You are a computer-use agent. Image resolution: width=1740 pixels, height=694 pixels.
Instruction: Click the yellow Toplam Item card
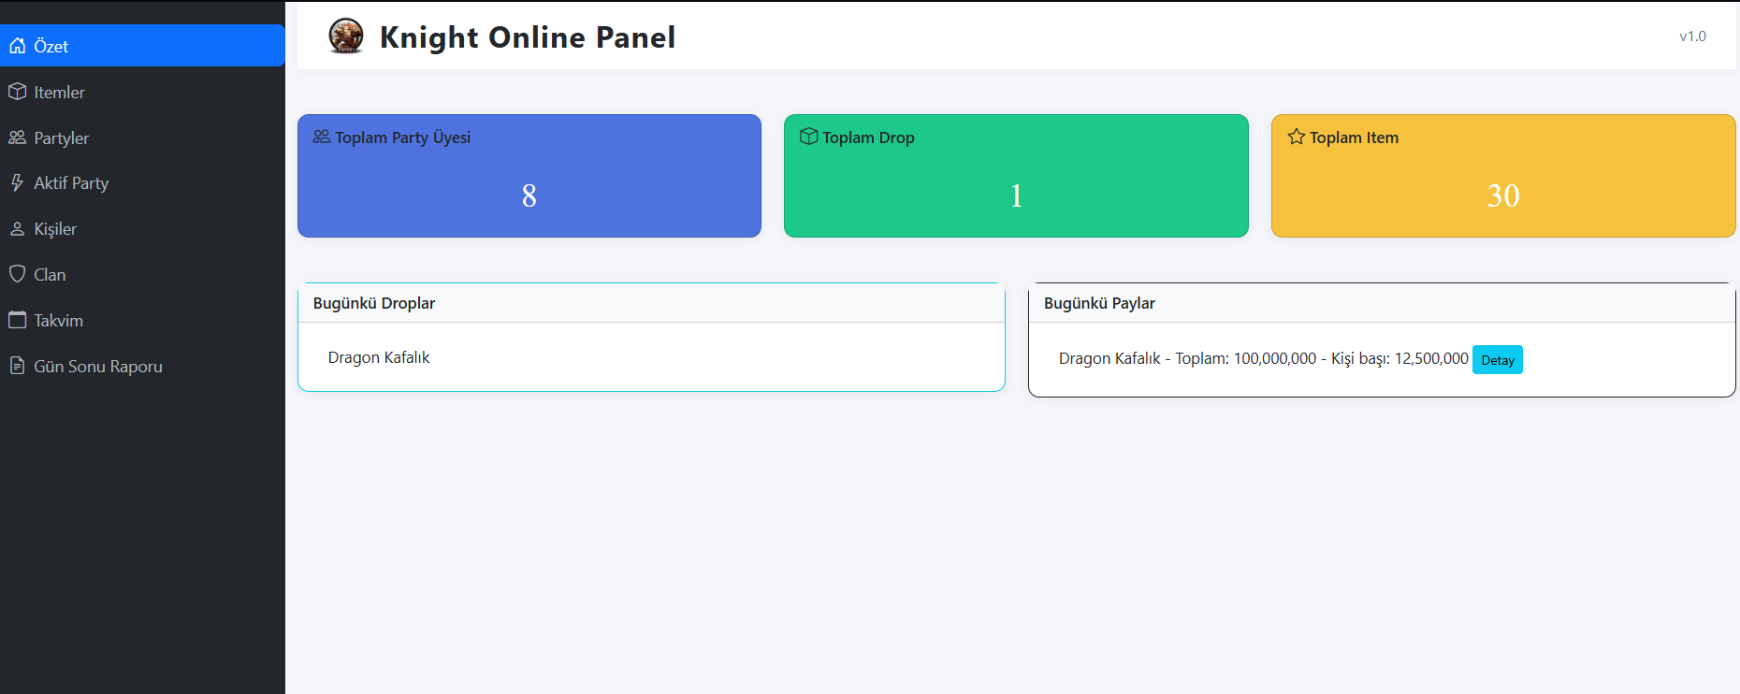click(x=1502, y=176)
